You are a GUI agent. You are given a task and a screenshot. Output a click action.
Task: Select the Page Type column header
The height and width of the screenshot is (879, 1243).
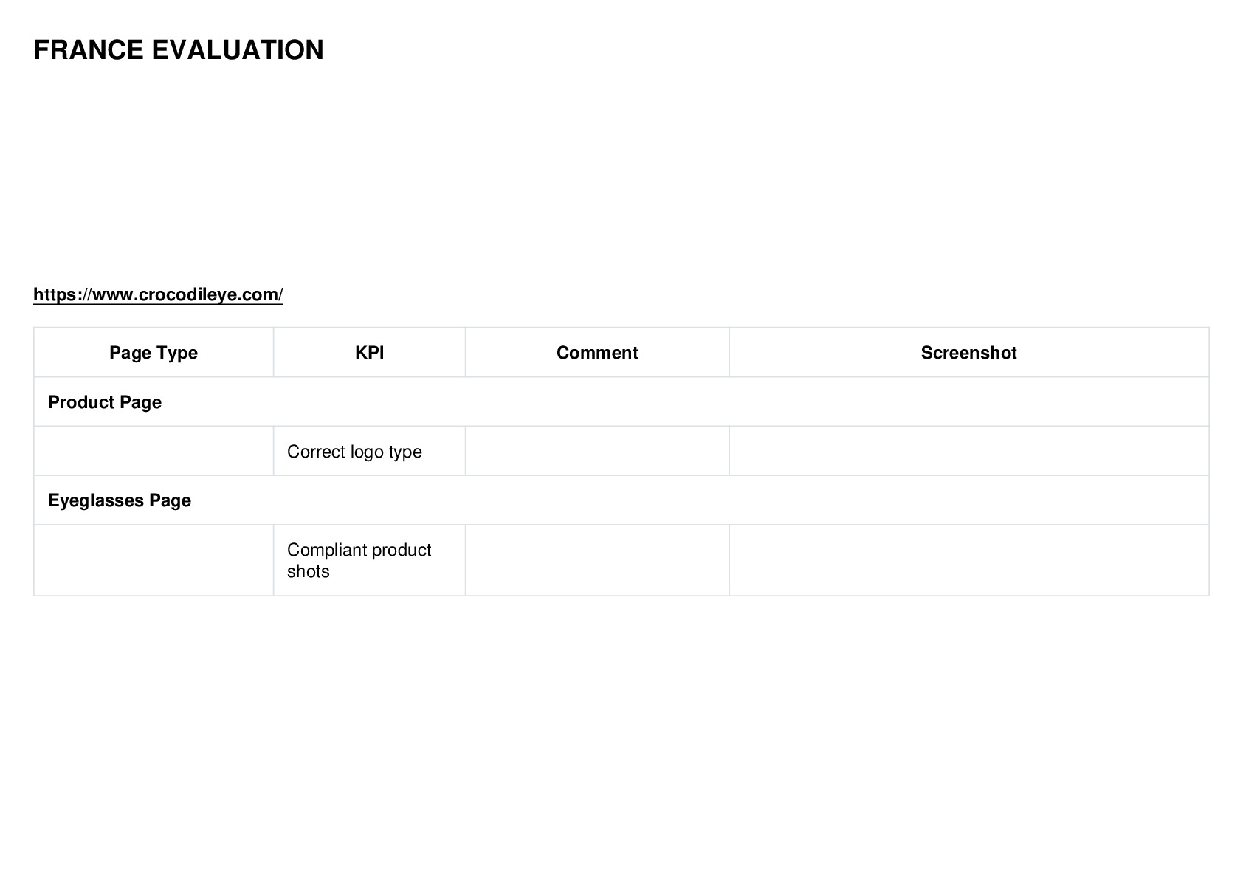pos(154,353)
